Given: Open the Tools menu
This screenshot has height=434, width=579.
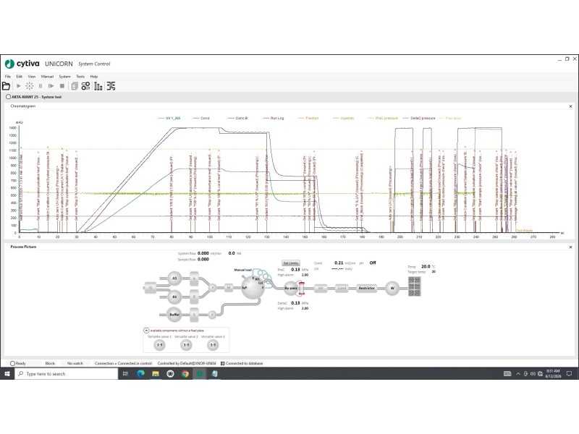Looking at the screenshot, I should tap(80, 77).
